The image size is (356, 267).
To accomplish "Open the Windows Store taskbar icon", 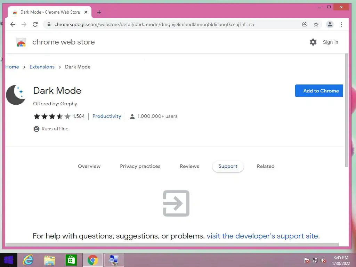I will pyautogui.click(x=71, y=260).
